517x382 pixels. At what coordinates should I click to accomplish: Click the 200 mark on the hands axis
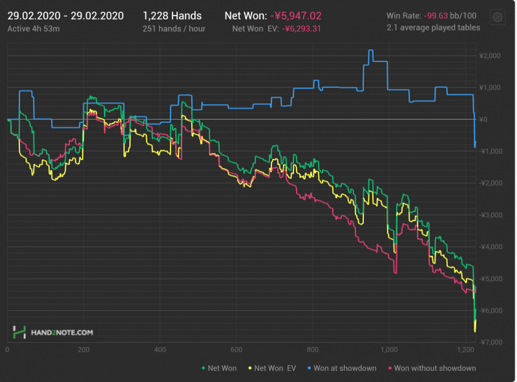83,350
